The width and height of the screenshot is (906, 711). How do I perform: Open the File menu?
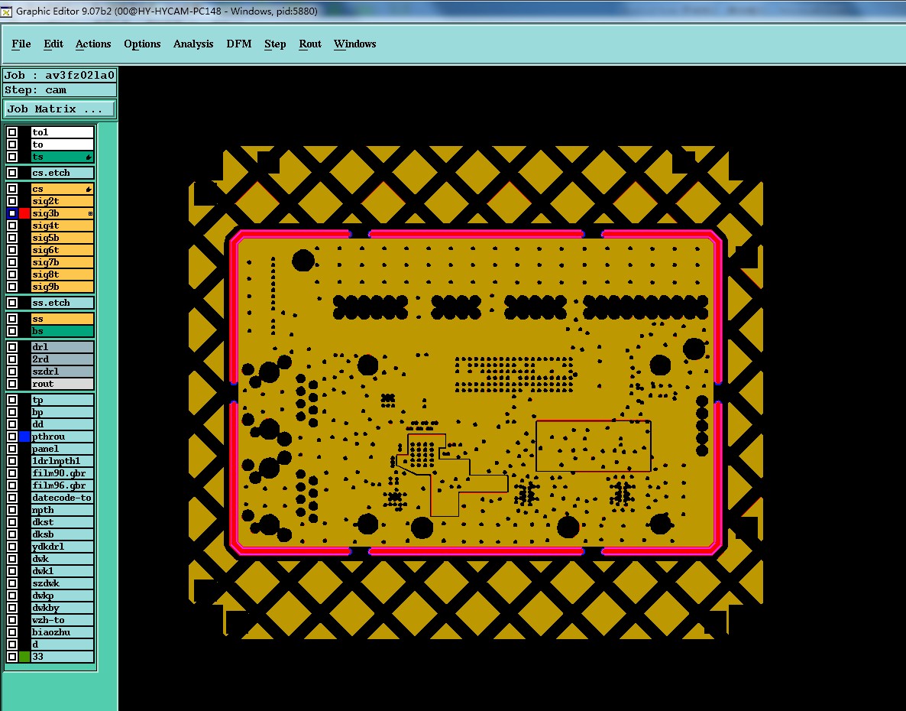click(x=21, y=44)
